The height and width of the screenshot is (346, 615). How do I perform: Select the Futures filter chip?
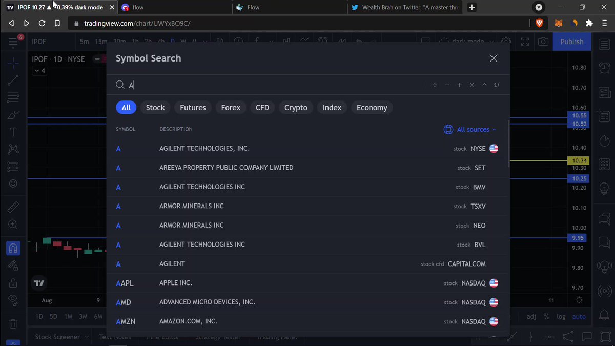[x=193, y=108]
